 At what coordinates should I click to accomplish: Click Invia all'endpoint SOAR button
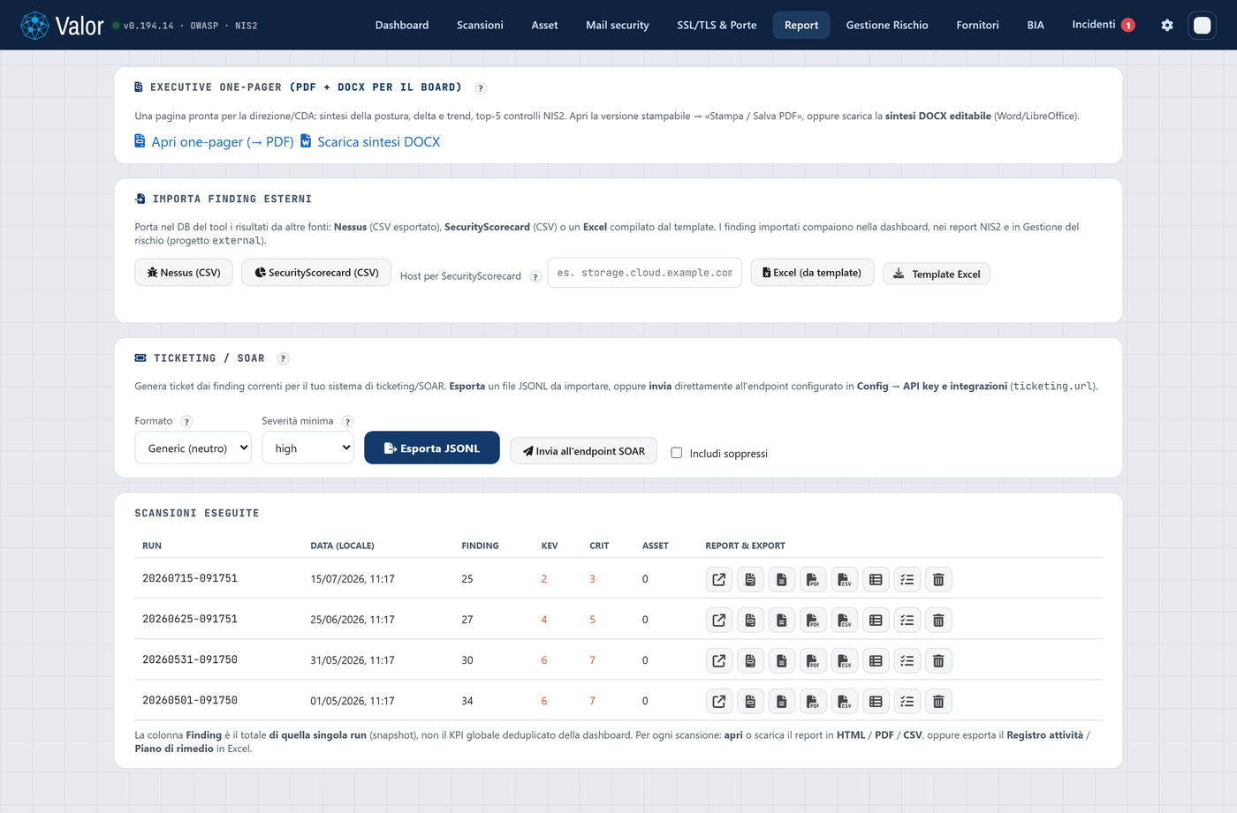pyautogui.click(x=583, y=451)
